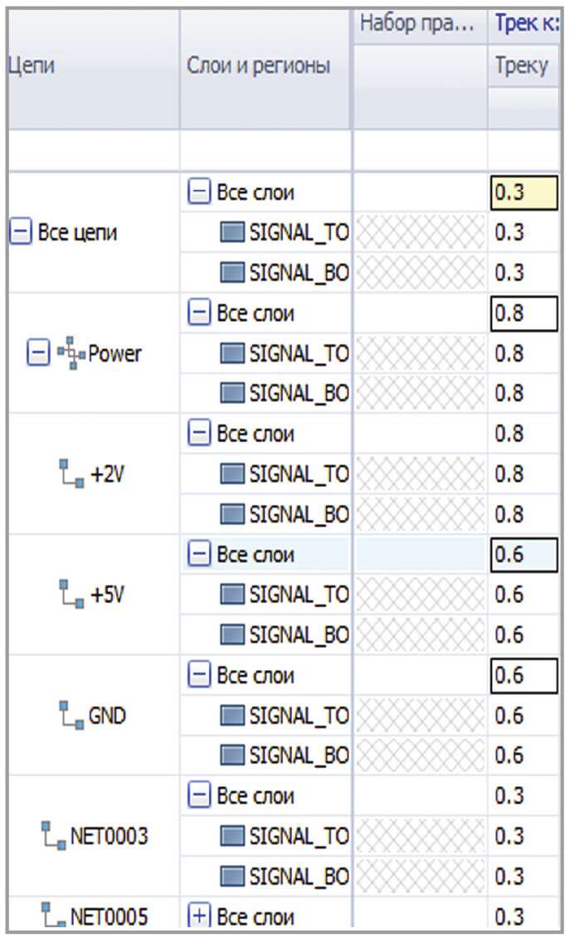Expand Все слои for NET0005
This screenshot has width=570, height=938.
tap(199, 916)
